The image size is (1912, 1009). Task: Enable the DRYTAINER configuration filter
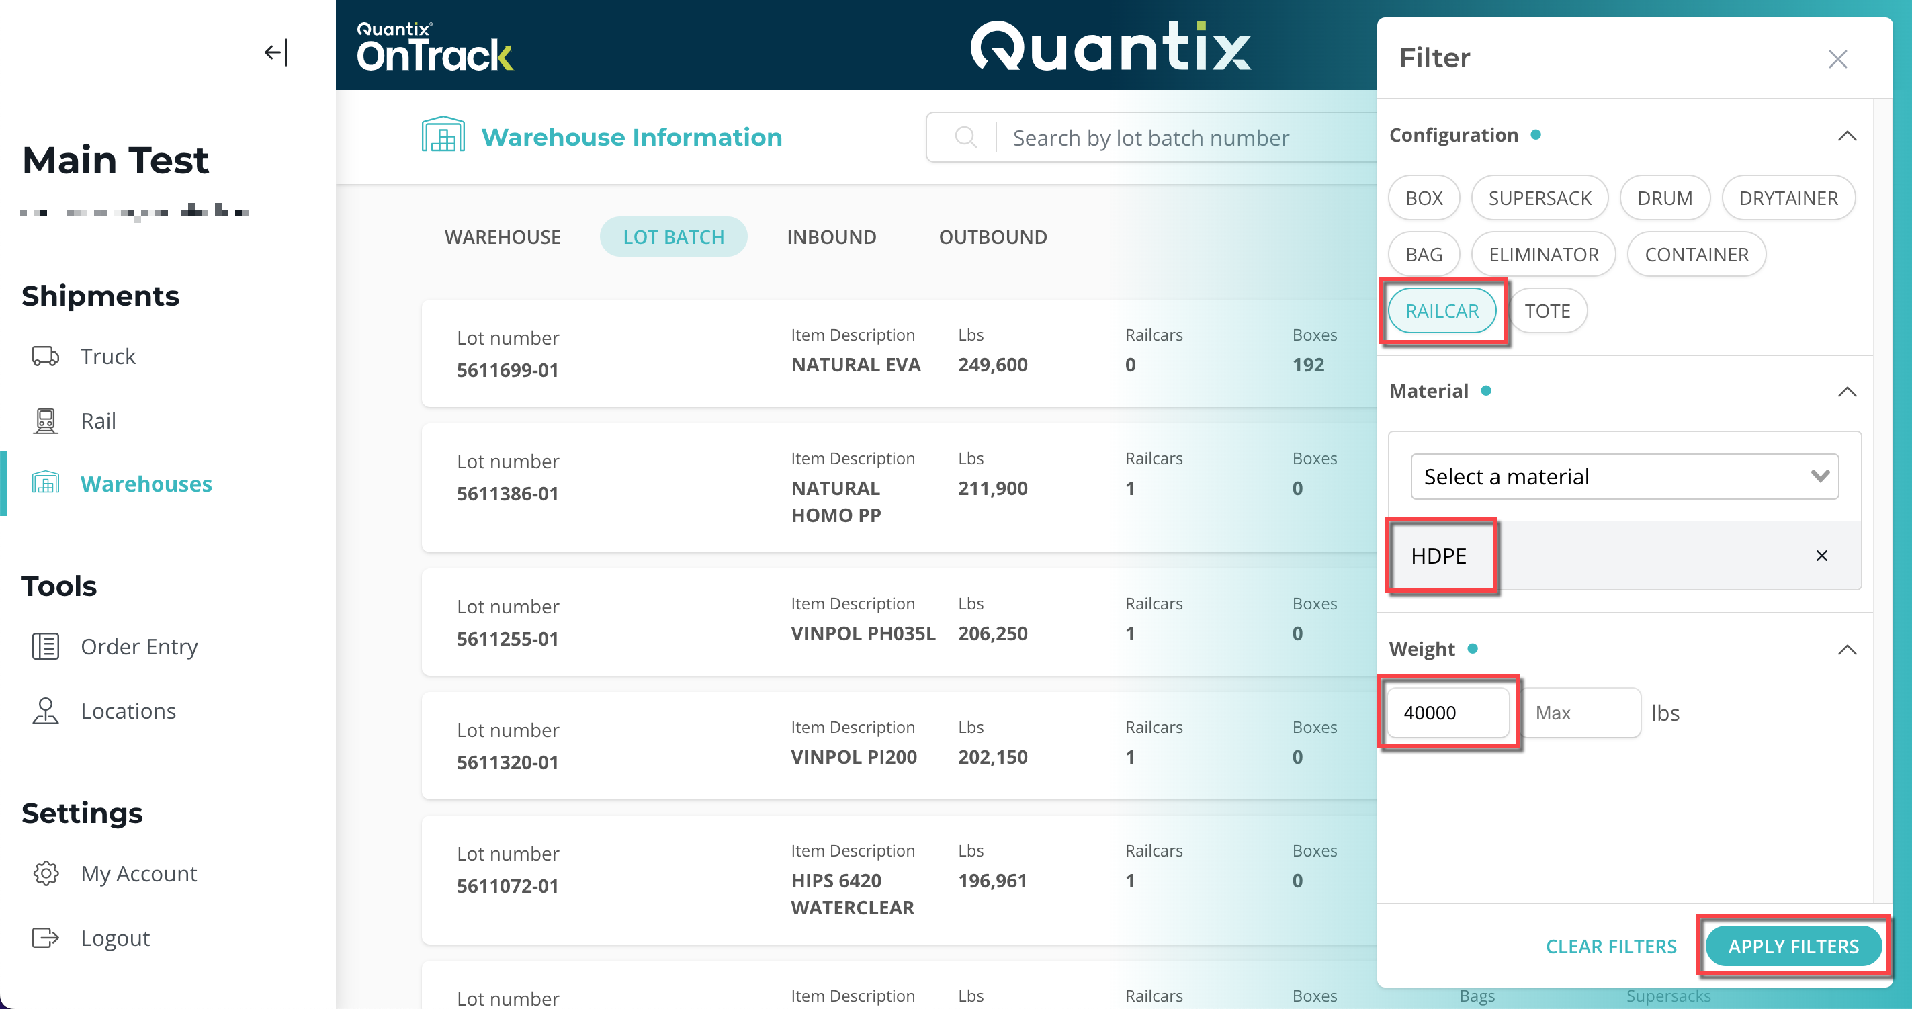point(1789,198)
